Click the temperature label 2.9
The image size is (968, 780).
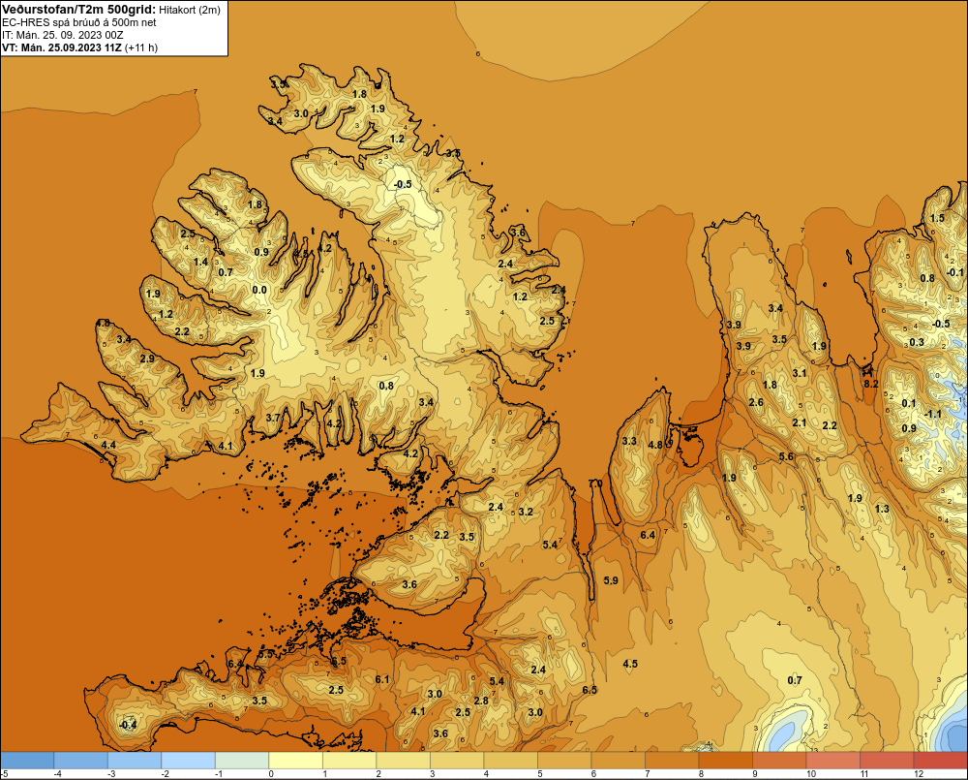coord(147,359)
